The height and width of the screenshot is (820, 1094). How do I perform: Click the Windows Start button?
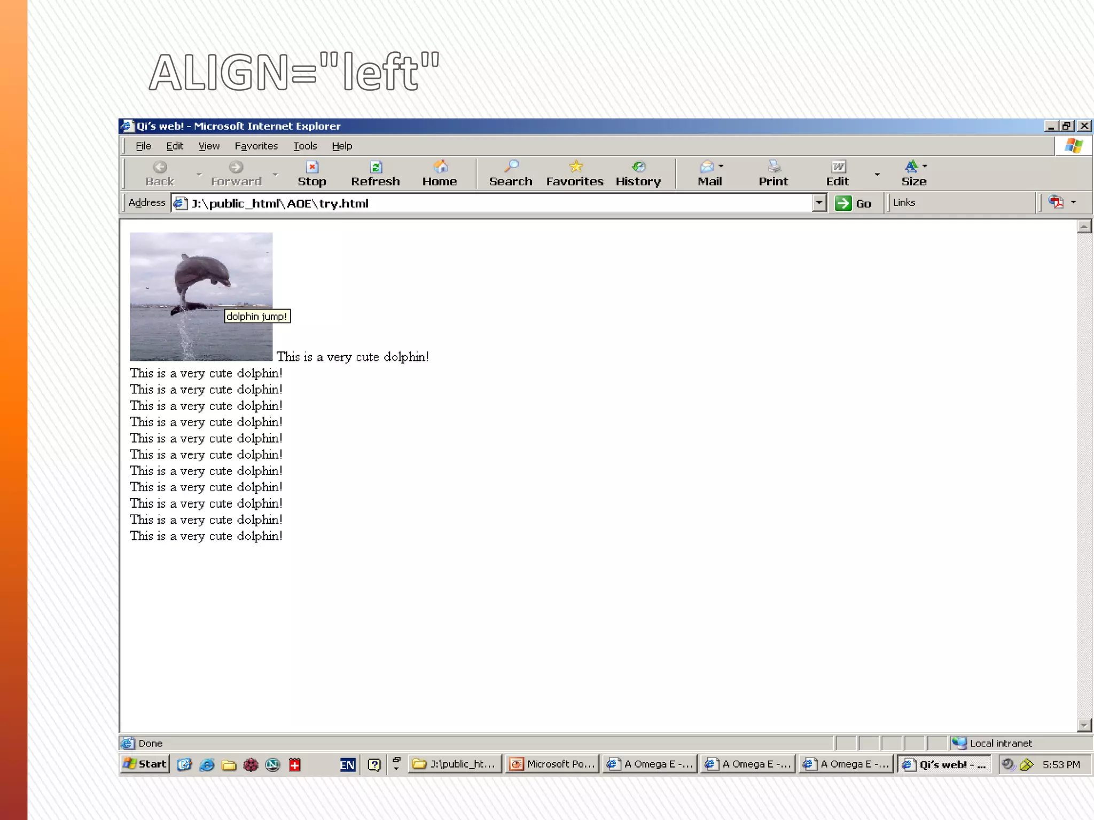click(145, 764)
